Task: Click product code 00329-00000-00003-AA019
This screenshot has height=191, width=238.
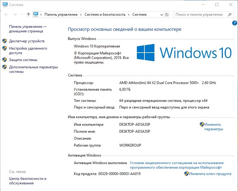Action: [120, 174]
